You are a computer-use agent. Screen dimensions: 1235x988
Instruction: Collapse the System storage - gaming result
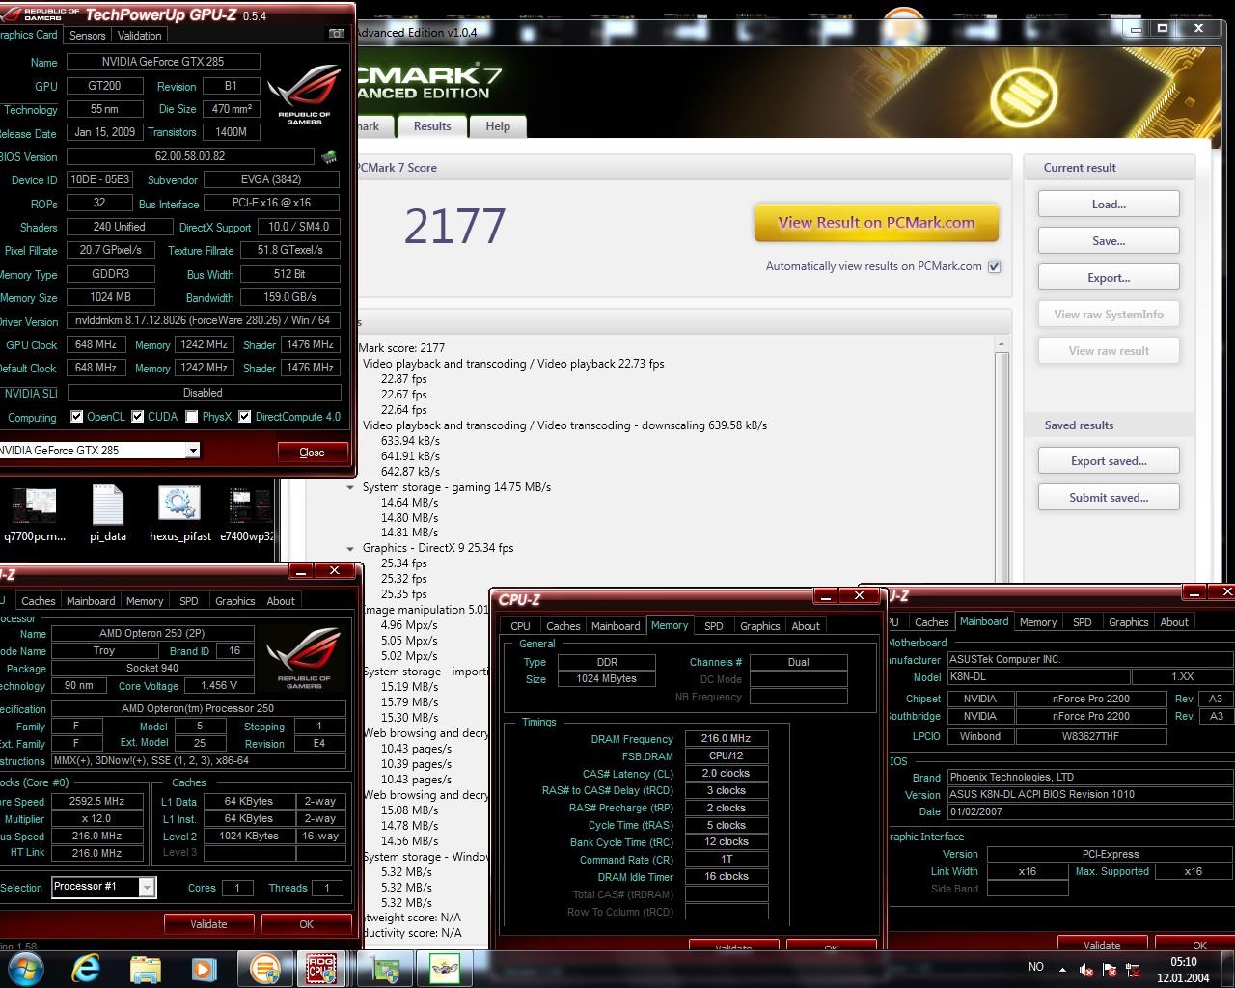tap(350, 487)
